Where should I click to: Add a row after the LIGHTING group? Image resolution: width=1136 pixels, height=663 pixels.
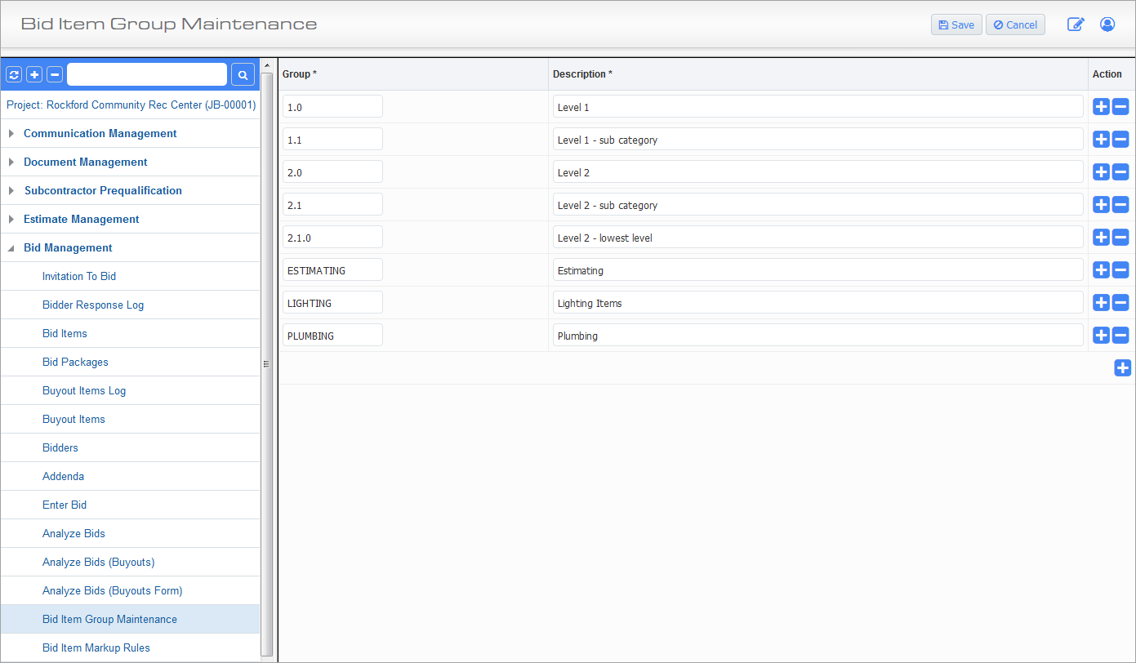1101,302
